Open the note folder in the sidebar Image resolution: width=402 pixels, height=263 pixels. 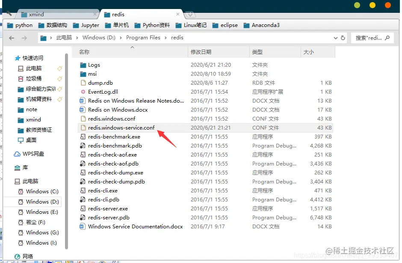coord(27,109)
